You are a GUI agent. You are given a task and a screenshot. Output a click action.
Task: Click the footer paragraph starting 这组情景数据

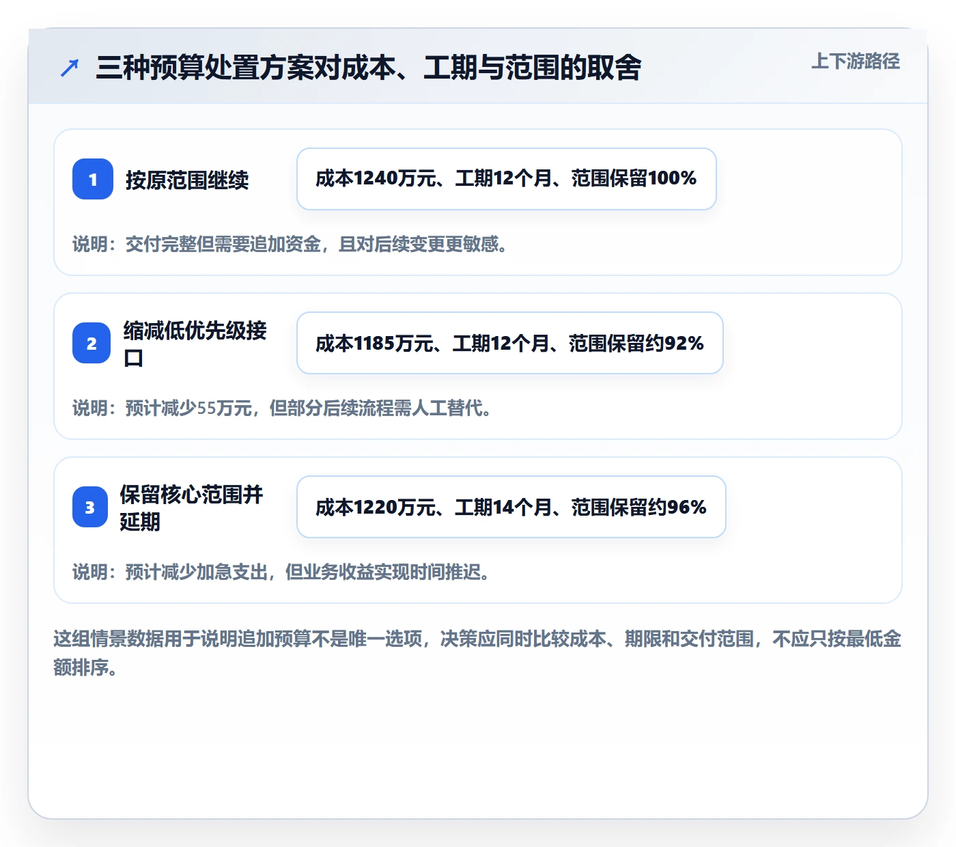pyautogui.click(x=477, y=653)
